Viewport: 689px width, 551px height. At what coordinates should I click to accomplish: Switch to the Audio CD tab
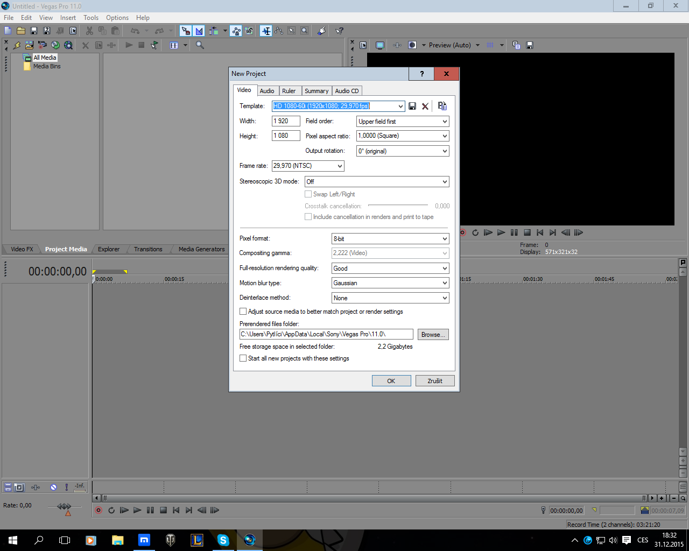click(347, 91)
